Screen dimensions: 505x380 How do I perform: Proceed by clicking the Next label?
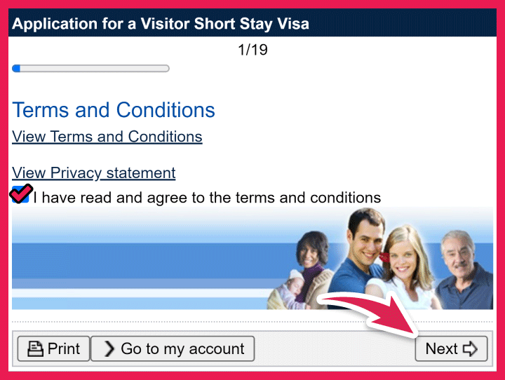coord(442,349)
